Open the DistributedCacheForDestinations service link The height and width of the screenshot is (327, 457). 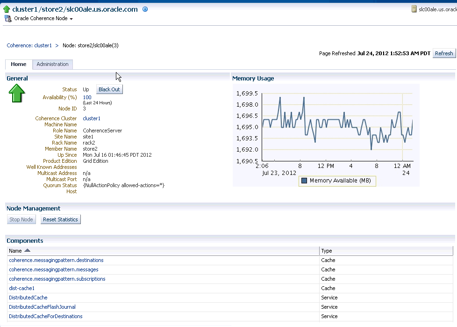click(x=46, y=316)
